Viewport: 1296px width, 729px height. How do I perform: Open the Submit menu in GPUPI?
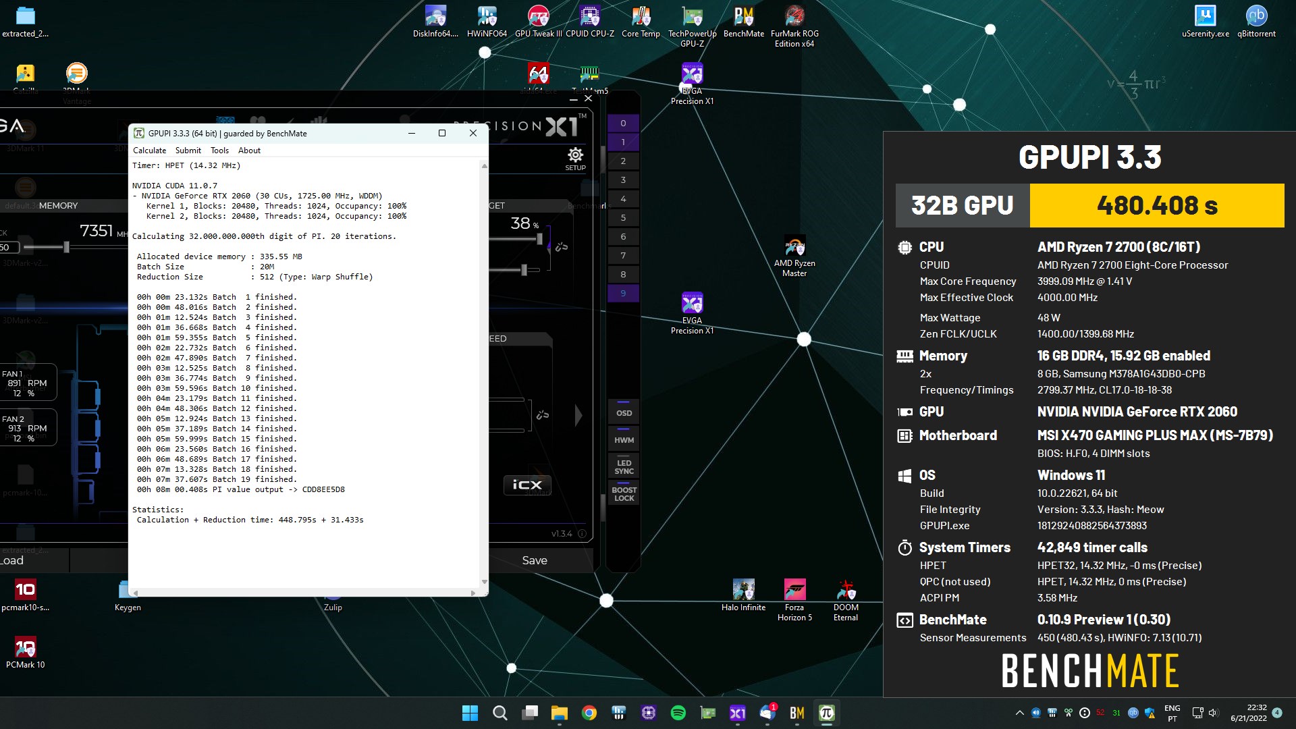click(x=188, y=151)
